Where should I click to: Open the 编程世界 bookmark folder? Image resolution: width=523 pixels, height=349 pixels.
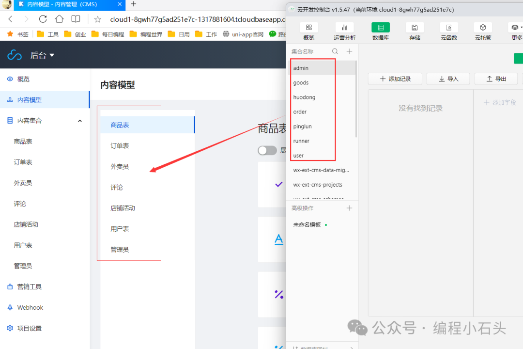(x=146, y=34)
